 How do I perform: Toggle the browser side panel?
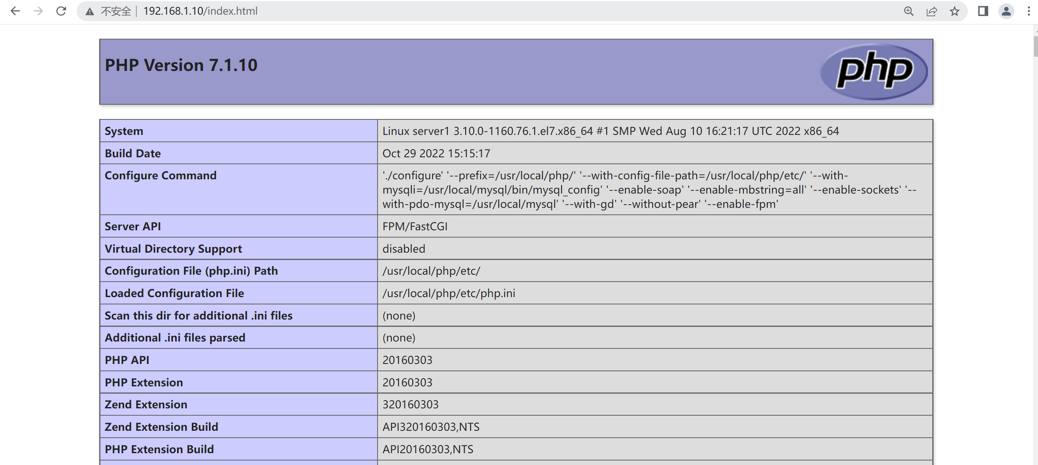pos(983,11)
